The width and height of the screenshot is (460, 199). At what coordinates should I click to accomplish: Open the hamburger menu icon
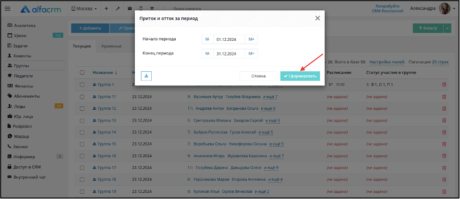(8, 8)
